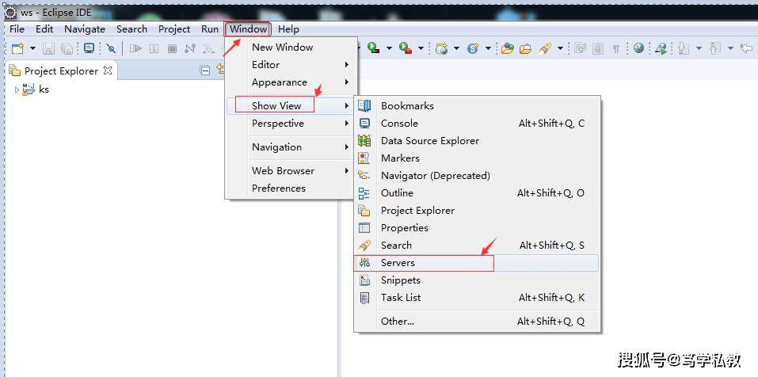
Task: Open Preferences from the Window menu
Action: (x=278, y=188)
